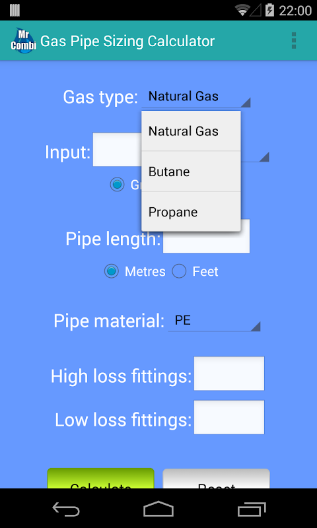Tap the Wi-Fi status icon
This screenshot has width=317, height=528.
pos(242,11)
